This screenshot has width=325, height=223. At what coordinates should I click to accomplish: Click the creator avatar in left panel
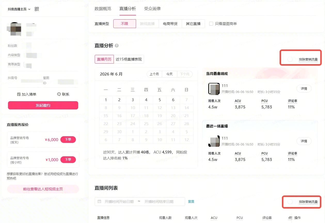coord(14,29)
